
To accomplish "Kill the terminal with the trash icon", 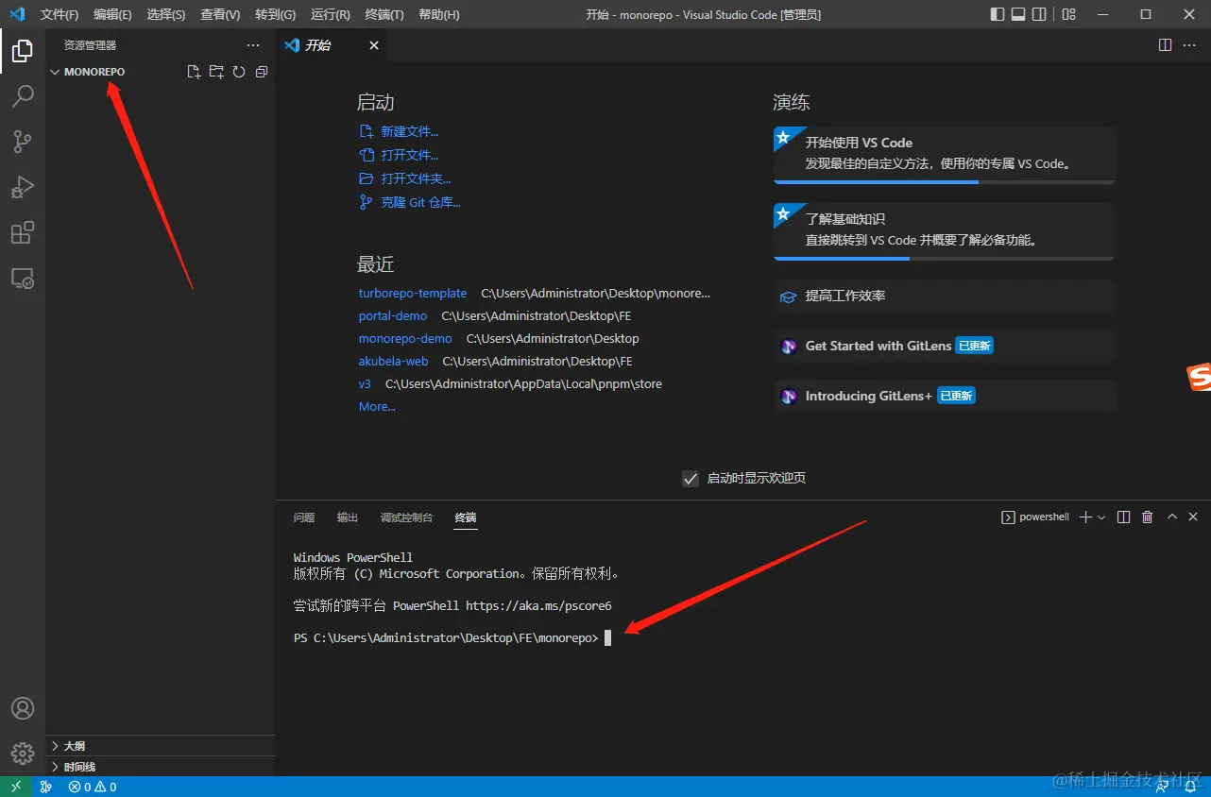I will pyautogui.click(x=1147, y=517).
